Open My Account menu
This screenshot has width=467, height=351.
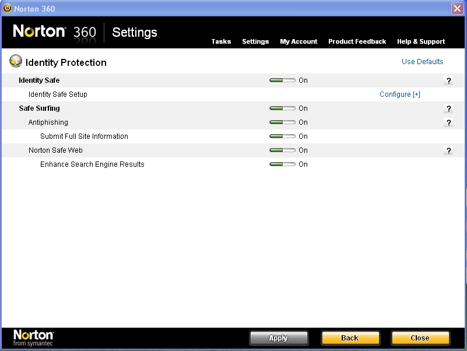[299, 41]
